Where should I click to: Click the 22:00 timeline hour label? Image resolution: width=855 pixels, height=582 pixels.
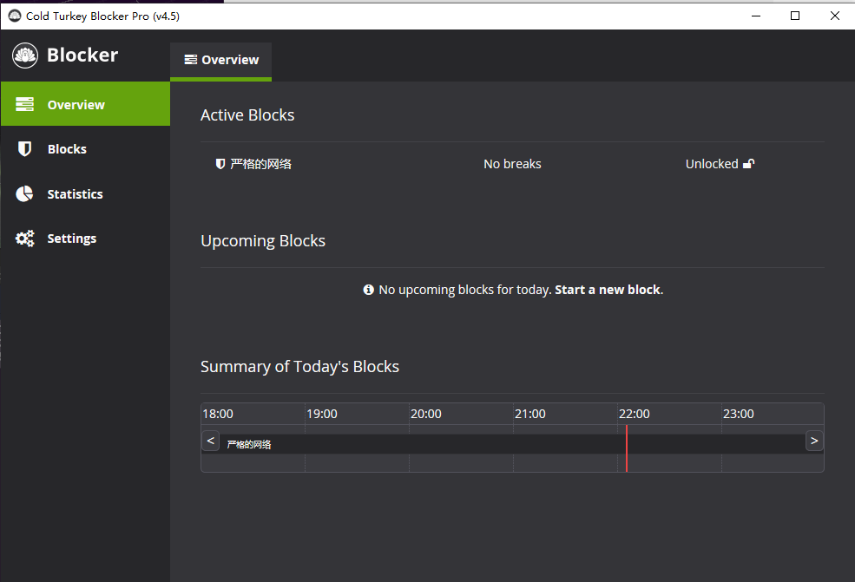635,414
